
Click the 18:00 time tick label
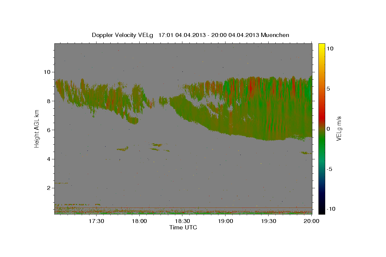coord(139,221)
